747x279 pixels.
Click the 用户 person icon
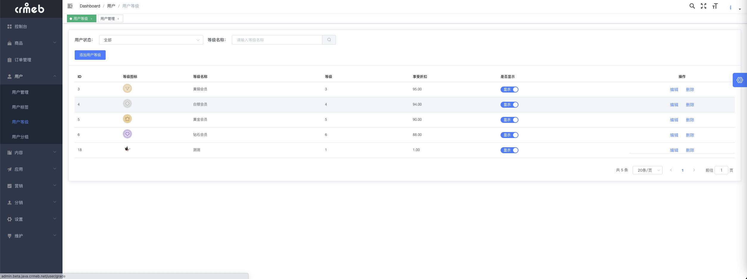tap(10, 76)
